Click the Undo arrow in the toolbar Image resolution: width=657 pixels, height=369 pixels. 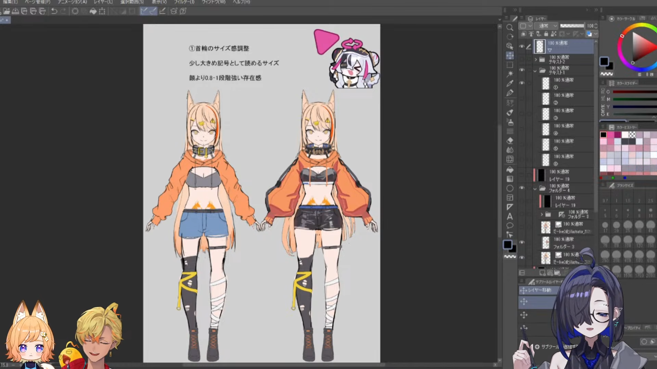[54, 11]
